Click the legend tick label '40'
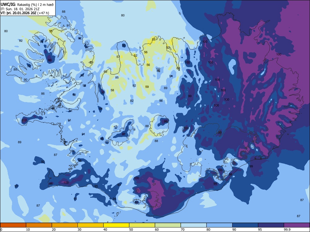The height and width of the screenshot is (232, 310). pyautogui.click(x=105, y=230)
